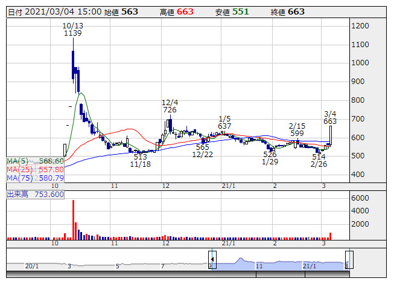Click the tallest red volume bar

tap(73, 219)
